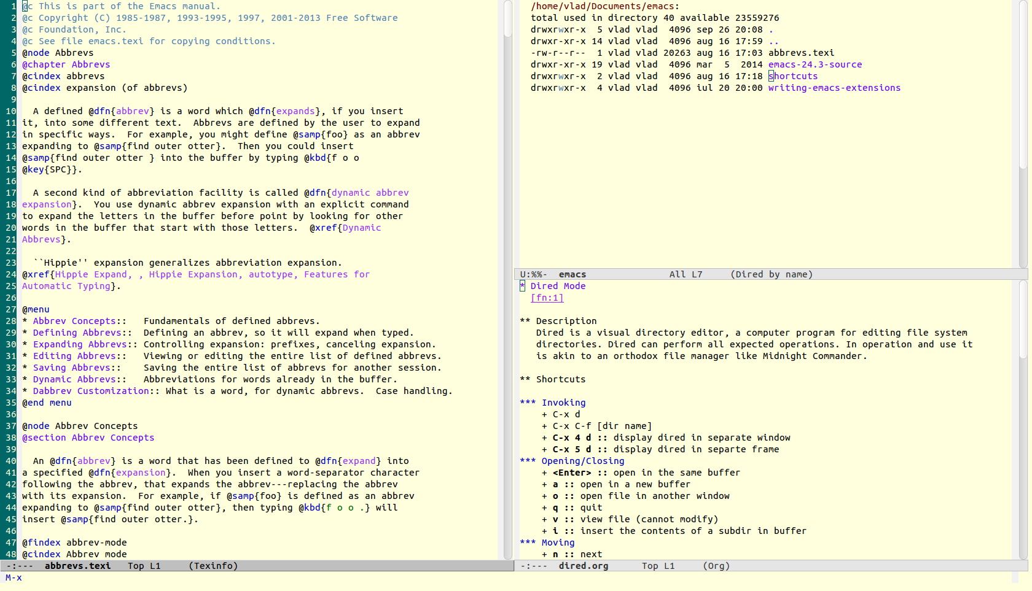Click the '@chapter Abbrevs' line
1032x591 pixels.
click(x=66, y=64)
